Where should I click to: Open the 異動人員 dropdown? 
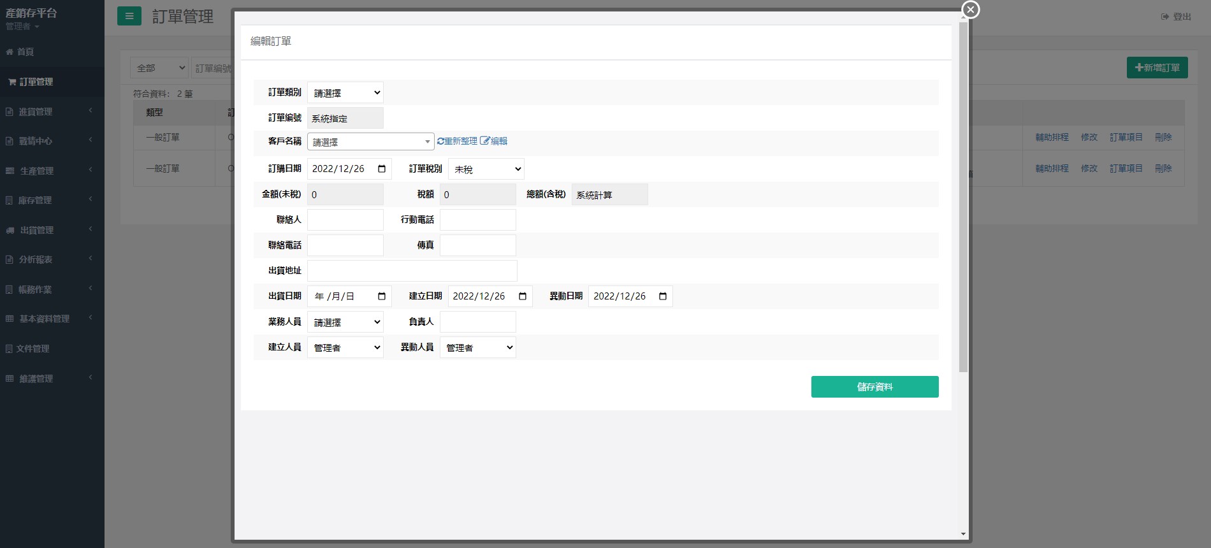(x=478, y=347)
